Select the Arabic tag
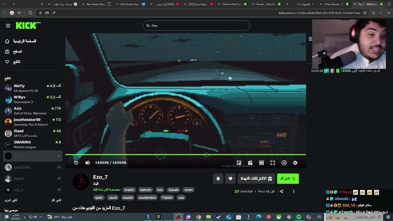Image resolution: width=393 pixels, height=221 pixels. pyautogui.click(x=129, y=190)
